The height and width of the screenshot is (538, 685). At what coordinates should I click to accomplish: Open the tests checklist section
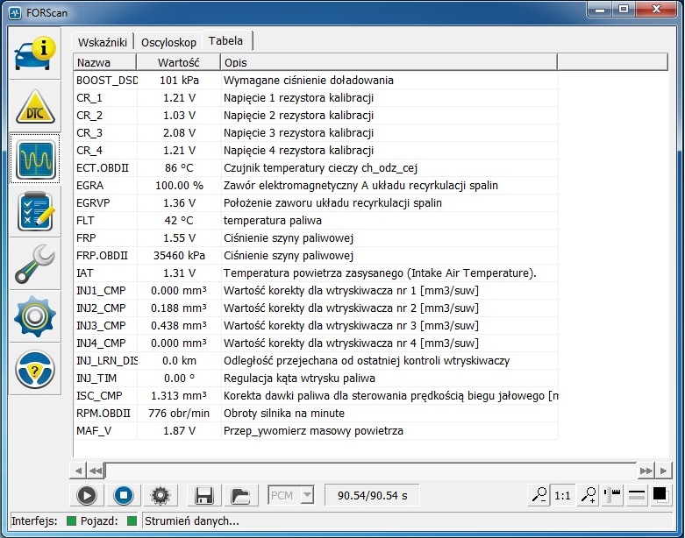pyautogui.click(x=37, y=212)
